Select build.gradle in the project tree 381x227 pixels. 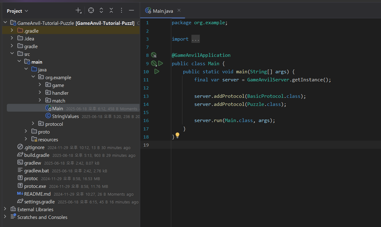[x=37, y=155]
